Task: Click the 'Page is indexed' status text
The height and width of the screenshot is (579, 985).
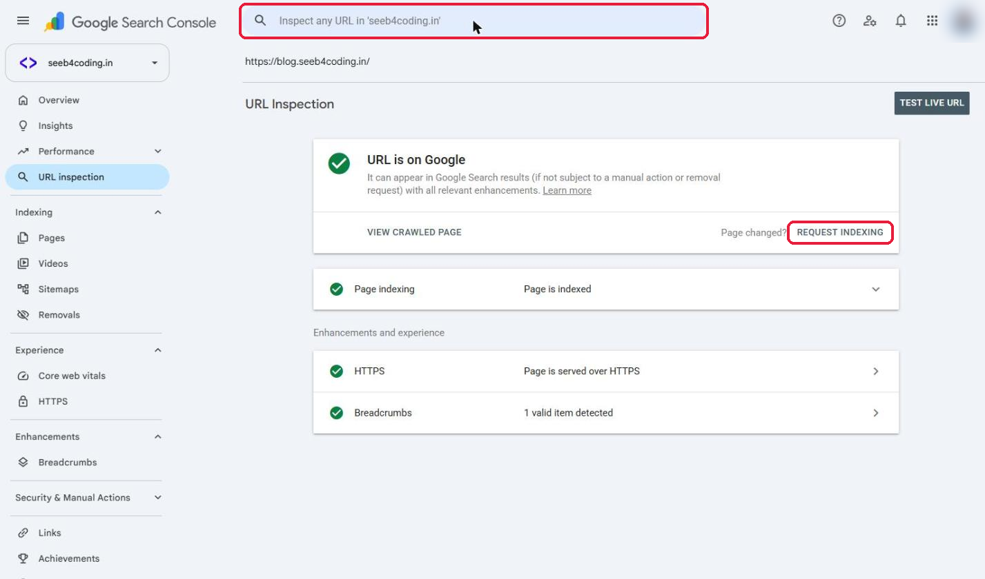Action: point(557,289)
